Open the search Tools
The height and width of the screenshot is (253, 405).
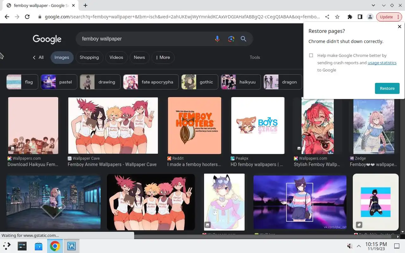coord(255,57)
